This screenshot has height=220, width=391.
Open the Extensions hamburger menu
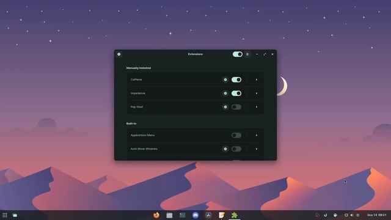pos(247,54)
